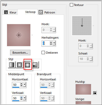The height and width of the screenshot is (105, 102).
Task: Increase the Herhalingen value with up arrow
Action: (51, 42)
